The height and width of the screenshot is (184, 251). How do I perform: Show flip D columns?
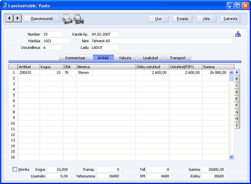pyautogui.click(x=237, y=92)
